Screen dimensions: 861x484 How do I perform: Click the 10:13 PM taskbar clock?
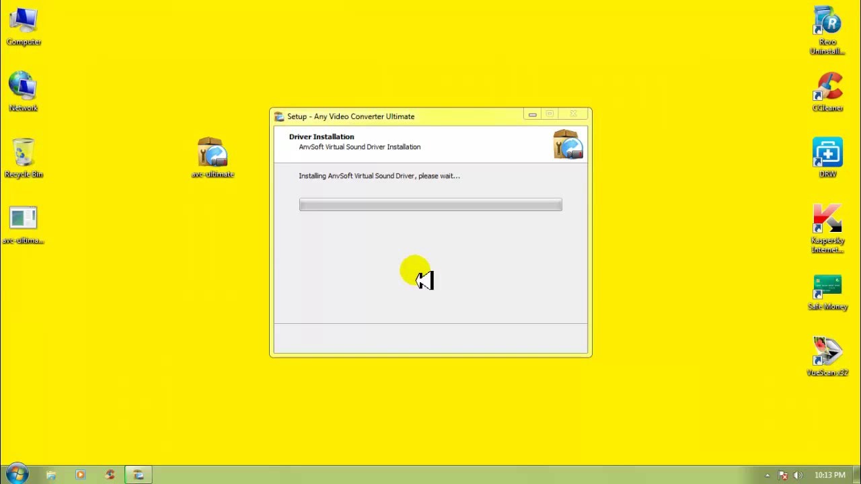pyautogui.click(x=829, y=475)
